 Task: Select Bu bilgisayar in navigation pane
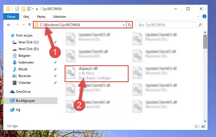tap(25, 101)
